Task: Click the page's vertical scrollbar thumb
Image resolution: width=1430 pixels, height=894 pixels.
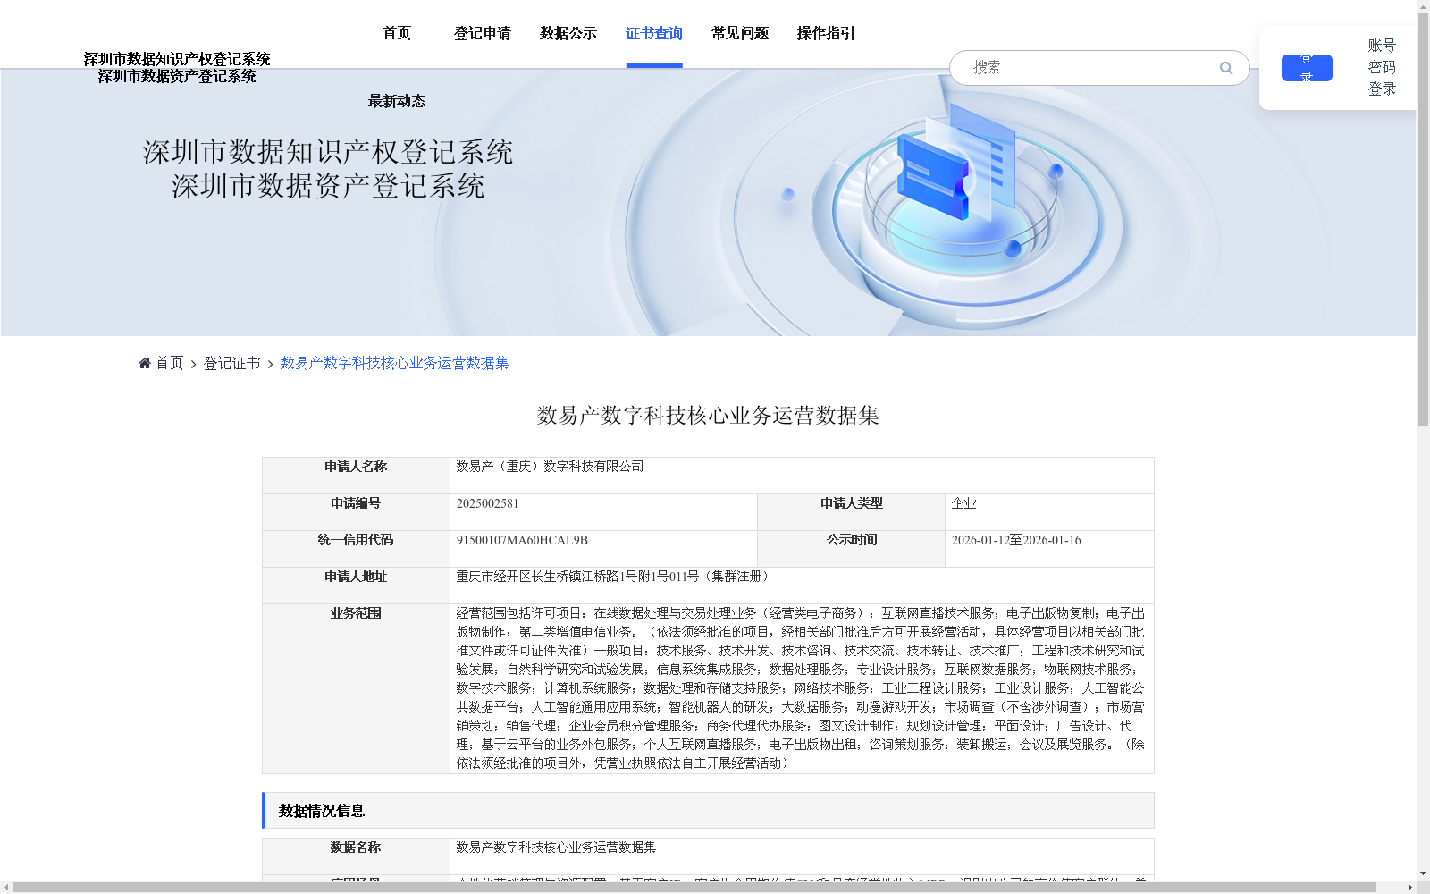Action: [1423, 220]
